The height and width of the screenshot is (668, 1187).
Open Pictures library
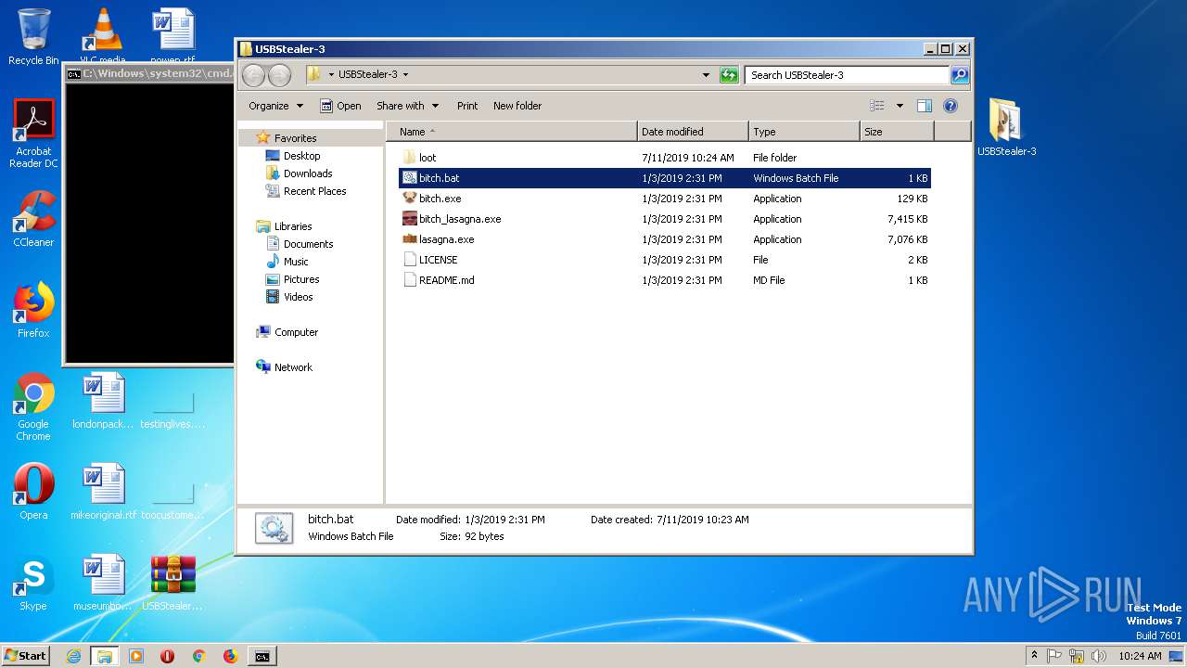tap(301, 279)
